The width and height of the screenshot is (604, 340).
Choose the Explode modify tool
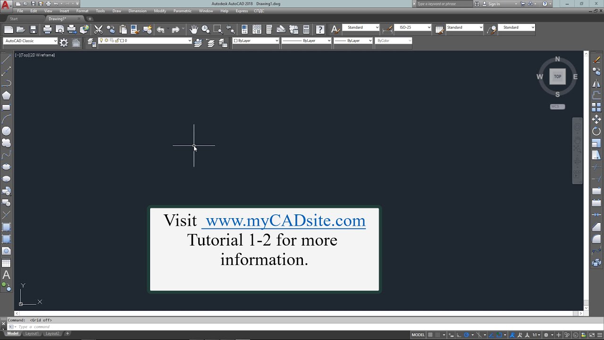[596, 263]
